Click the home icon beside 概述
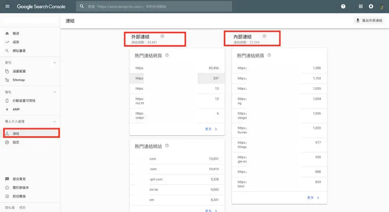This screenshot has height=212, width=389. tap(7, 33)
